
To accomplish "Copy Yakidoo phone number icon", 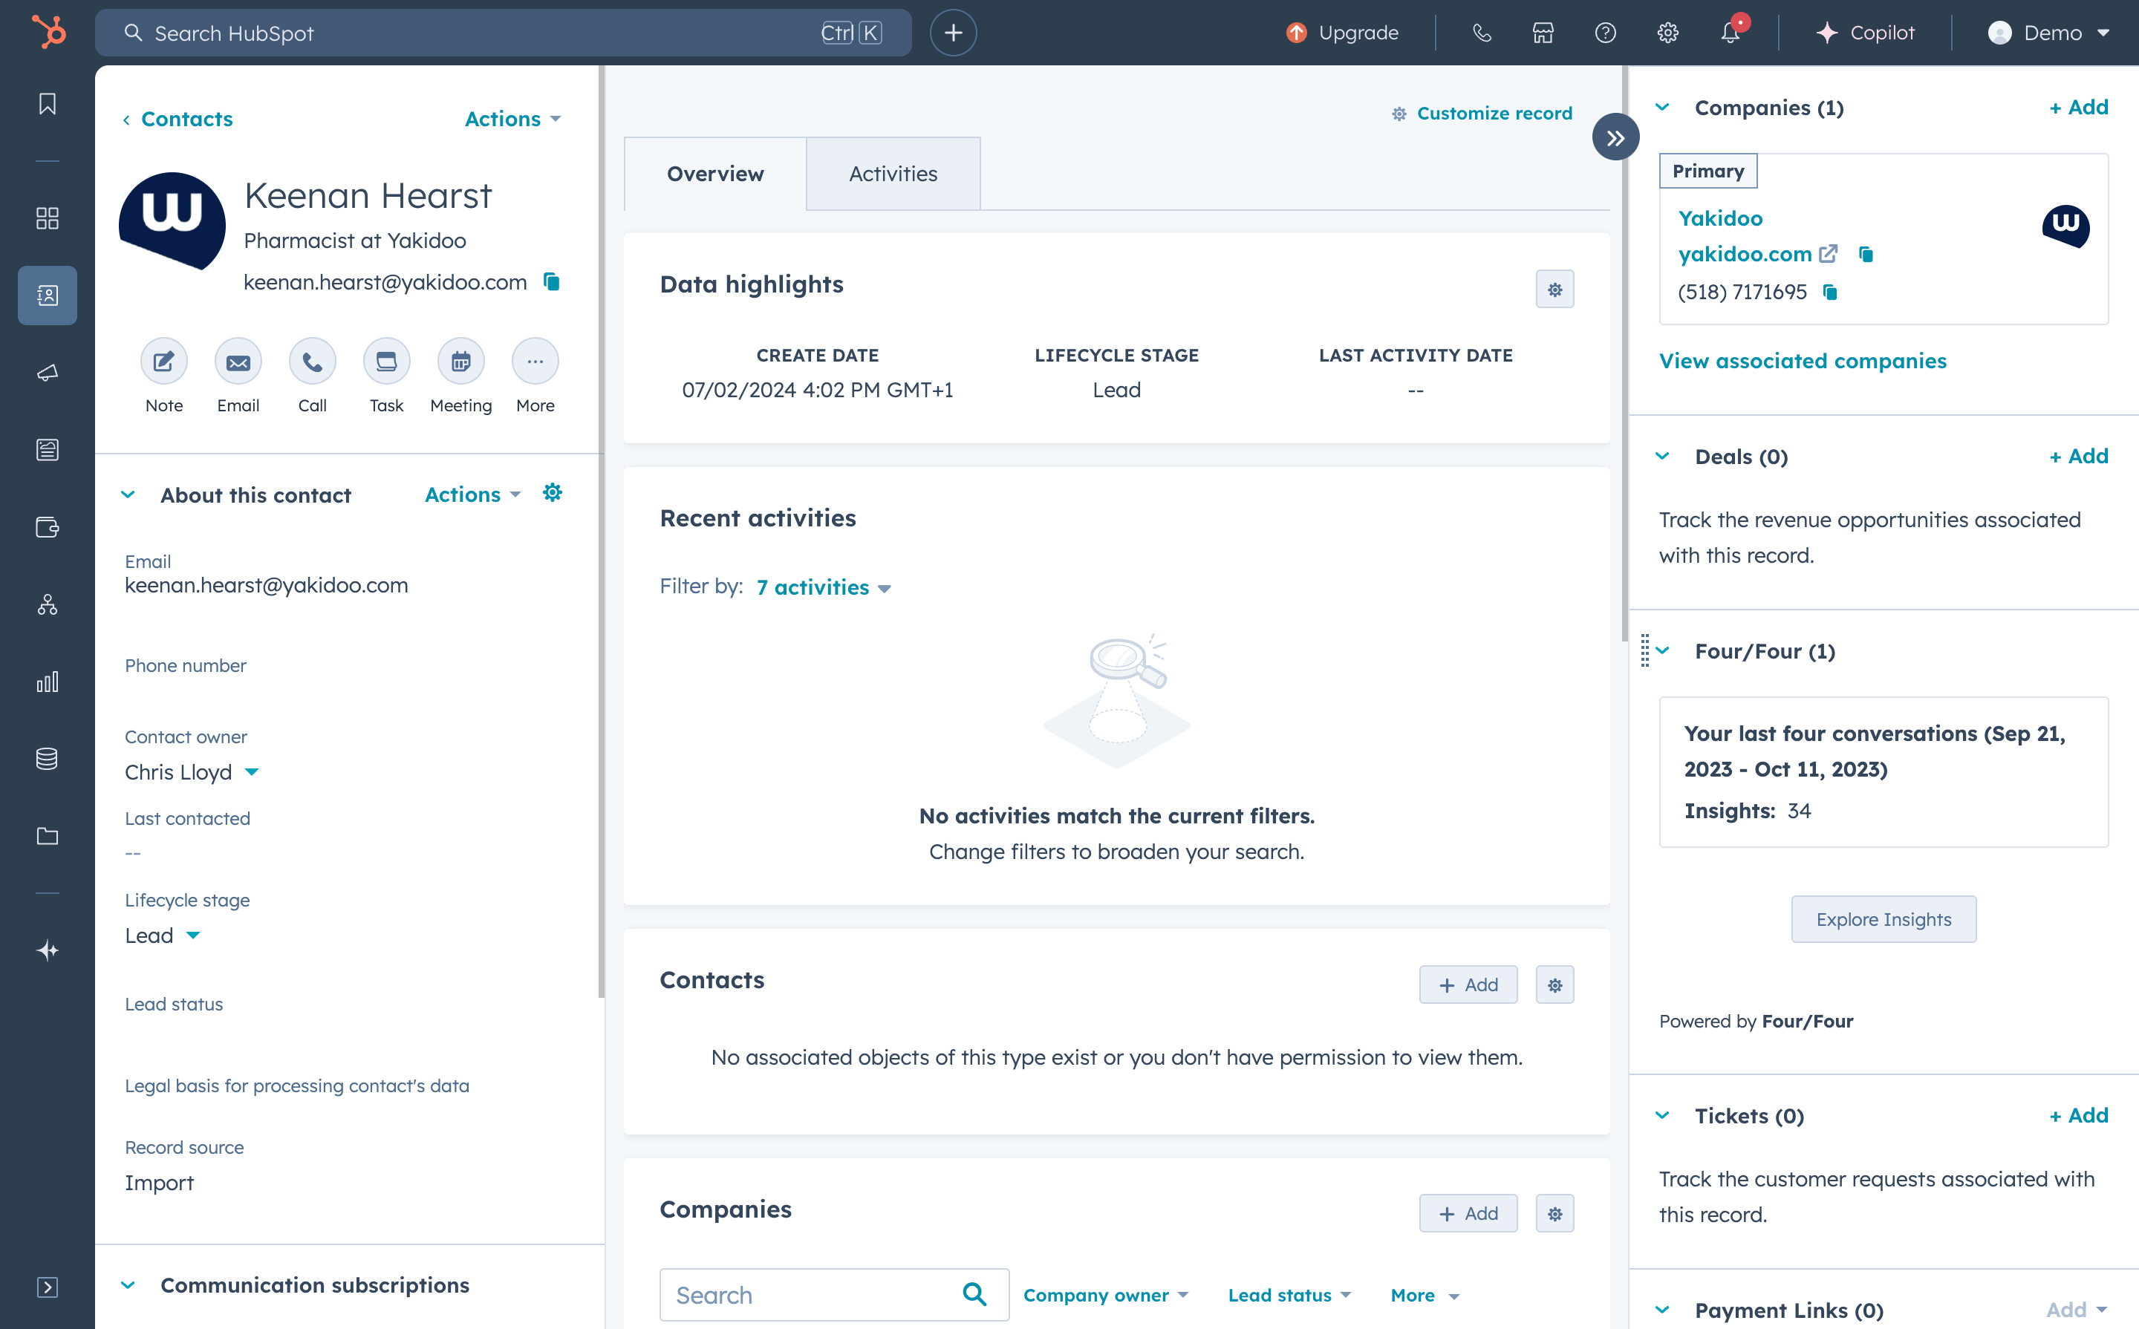I will [1831, 293].
